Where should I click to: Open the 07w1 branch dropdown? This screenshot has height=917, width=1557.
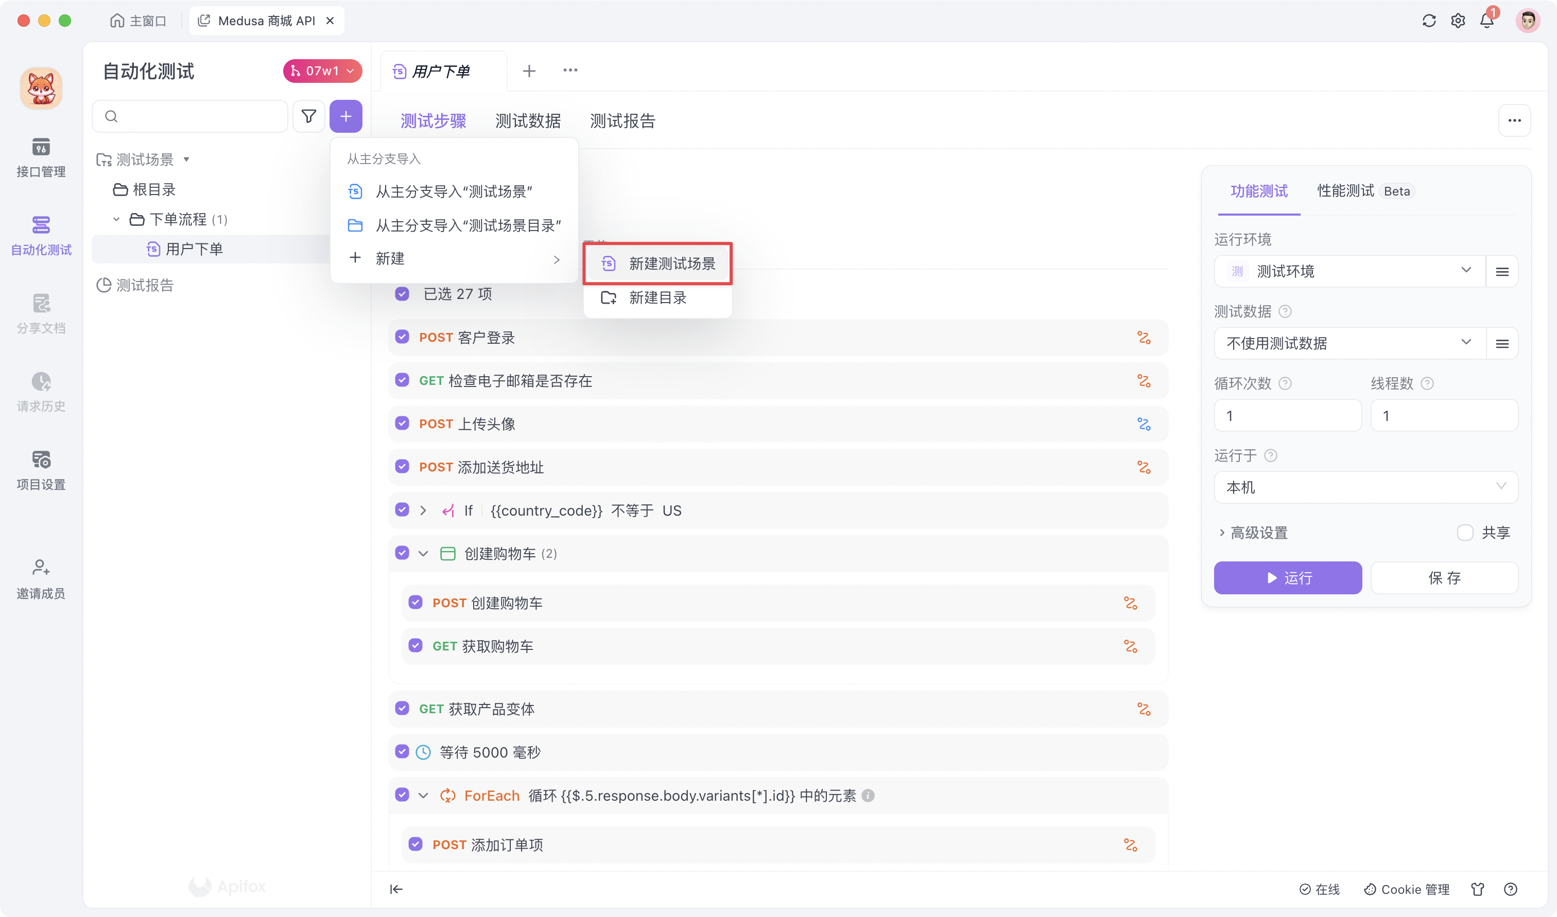[322, 70]
